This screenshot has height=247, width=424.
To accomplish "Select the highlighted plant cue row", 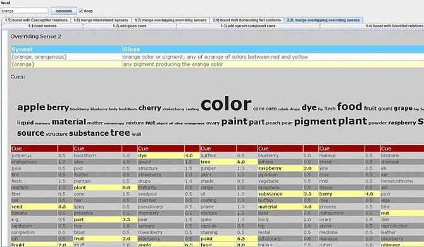I will (105, 188).
